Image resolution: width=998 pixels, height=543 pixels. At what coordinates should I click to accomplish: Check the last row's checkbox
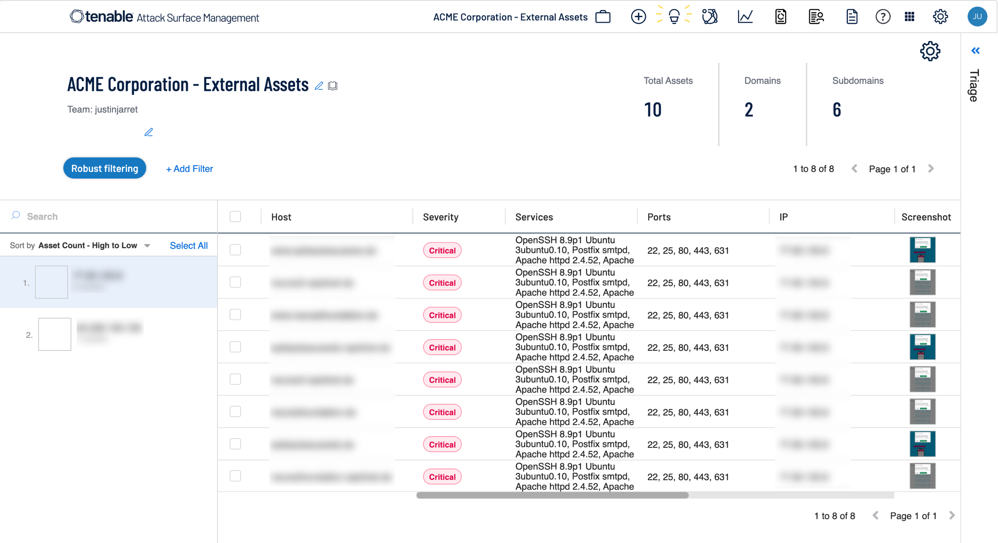[x=235, y=476]
